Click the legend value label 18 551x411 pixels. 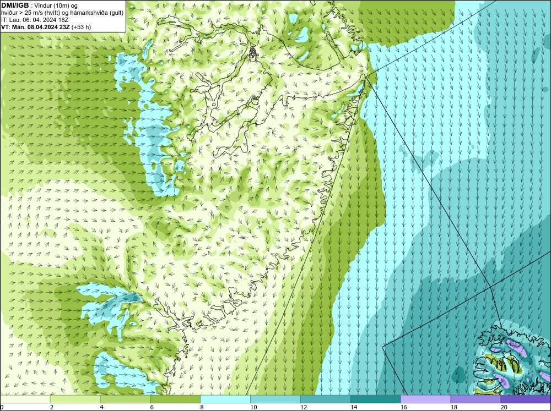tap(453, 407)
